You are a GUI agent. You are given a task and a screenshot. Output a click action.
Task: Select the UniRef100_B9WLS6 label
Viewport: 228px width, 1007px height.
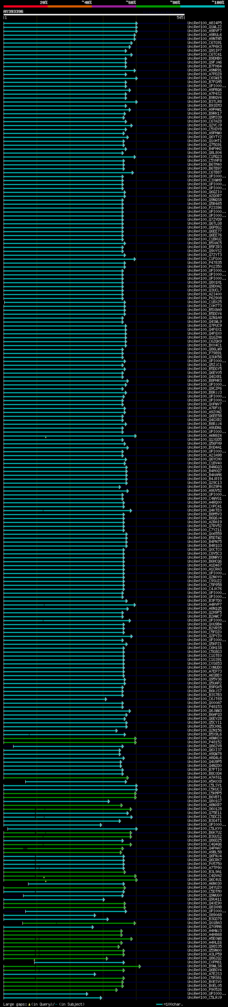(x=204, y=966)
